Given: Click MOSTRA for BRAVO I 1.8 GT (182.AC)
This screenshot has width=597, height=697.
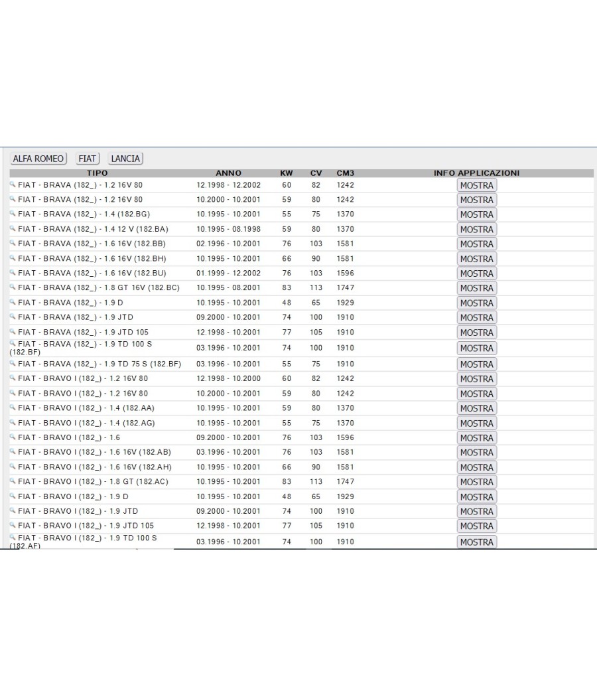Looking at the screenshot, I should pos(477,482).
